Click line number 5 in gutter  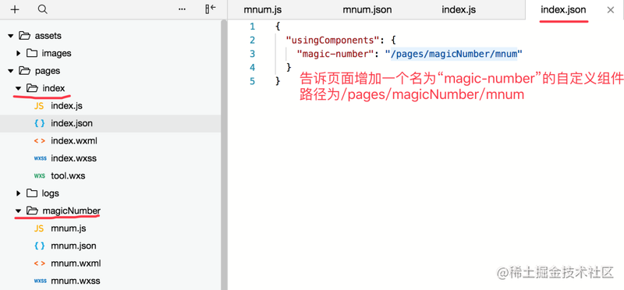pyautogui.click(x=252, y=81)
